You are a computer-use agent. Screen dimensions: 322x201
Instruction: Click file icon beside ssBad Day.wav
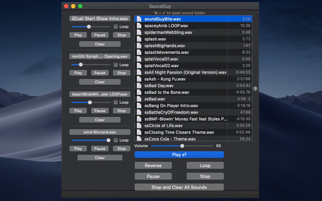(139, 86)
